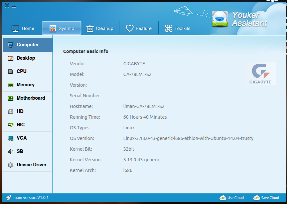Open SB sound info via speaker icon

pos(11,152)
